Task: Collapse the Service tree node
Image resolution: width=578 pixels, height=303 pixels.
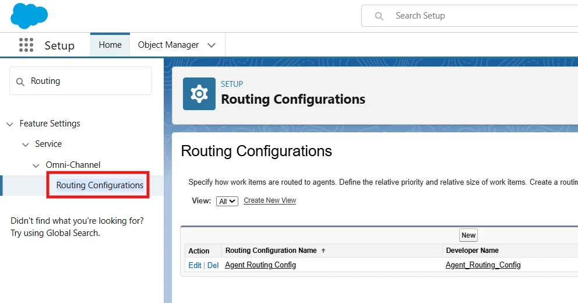Action: click(25, 145)
